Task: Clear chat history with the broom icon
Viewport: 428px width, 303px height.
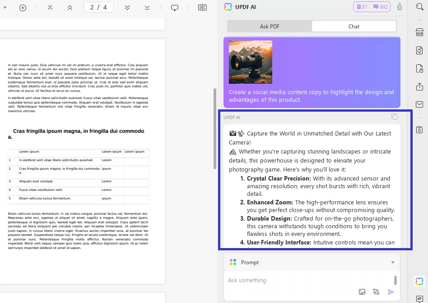Action: (400, 7)
